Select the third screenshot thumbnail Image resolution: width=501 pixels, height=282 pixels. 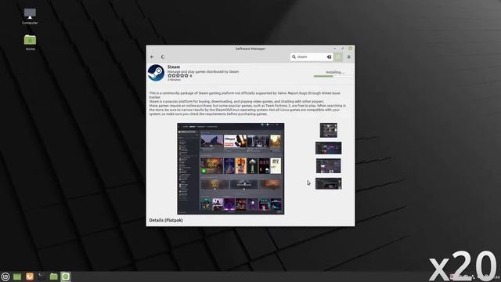(x=329, y=166)
